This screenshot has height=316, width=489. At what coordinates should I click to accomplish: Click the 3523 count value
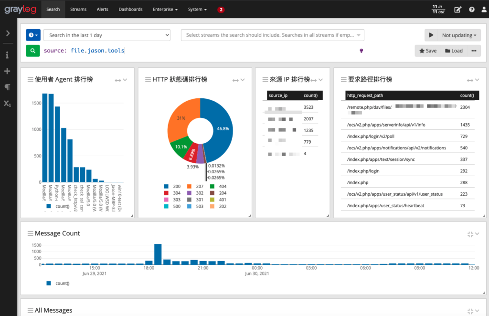pos(308,107)
